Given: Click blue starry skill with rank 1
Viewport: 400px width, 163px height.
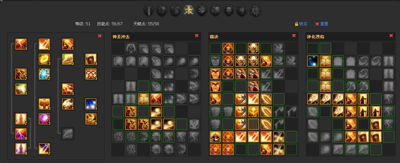Looking at the screenshot, I should coord(91,104).
